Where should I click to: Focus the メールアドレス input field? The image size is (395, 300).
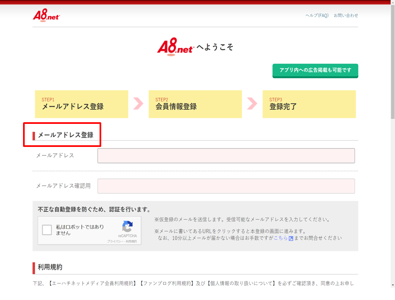coord(226,156)
